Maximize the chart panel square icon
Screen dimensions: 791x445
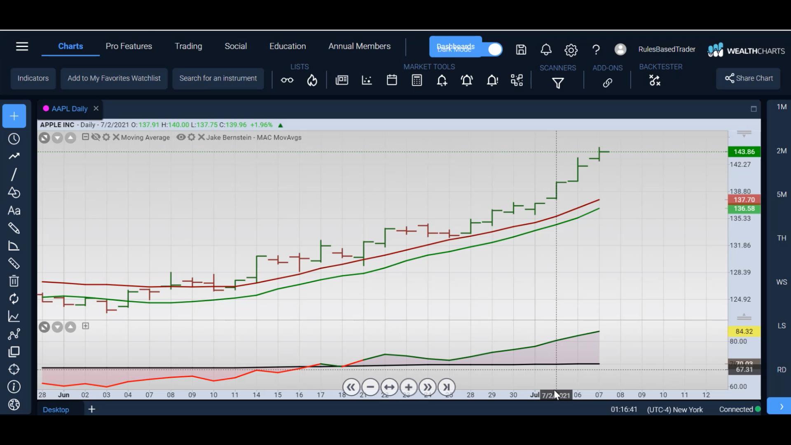(754, 109)
